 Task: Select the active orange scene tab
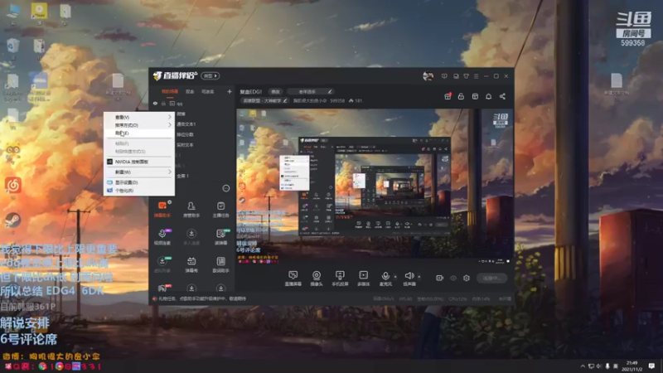click(x=170, y=92)
